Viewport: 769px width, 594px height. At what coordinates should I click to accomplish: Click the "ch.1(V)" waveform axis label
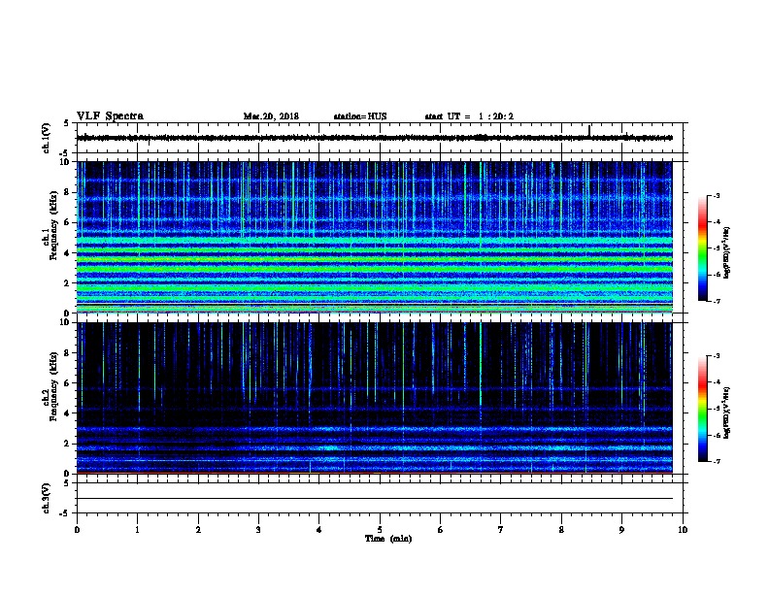46,138
